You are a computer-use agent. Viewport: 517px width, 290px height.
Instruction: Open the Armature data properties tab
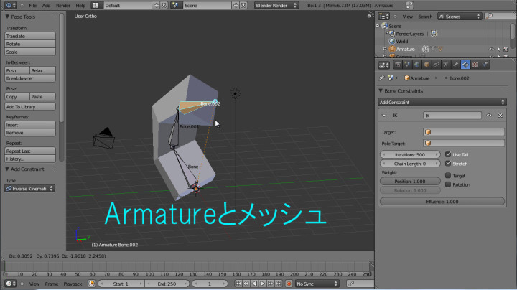[x=445, y=65]
